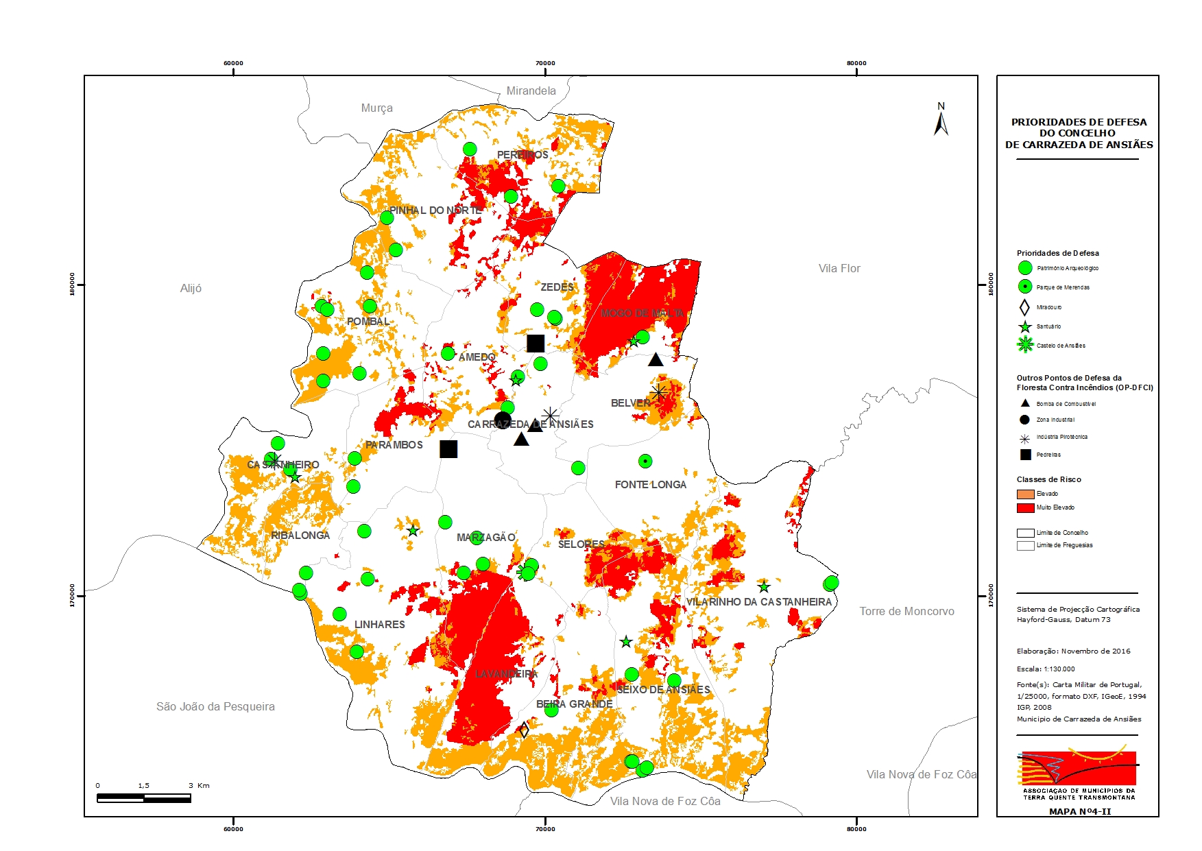Click the map scale bar

point(144,798)
